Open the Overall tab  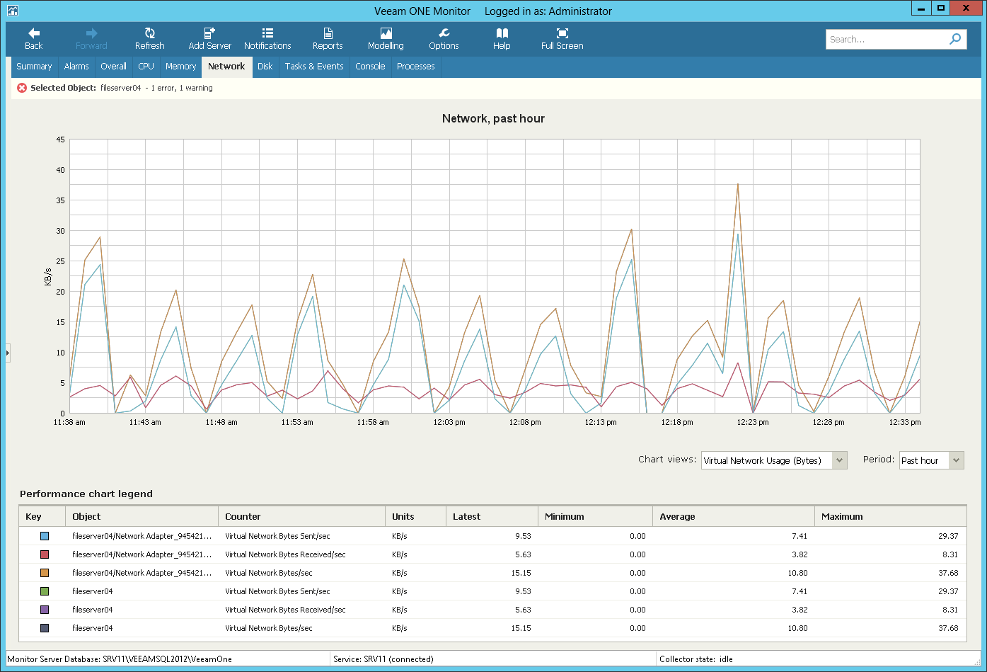point(113,67)
